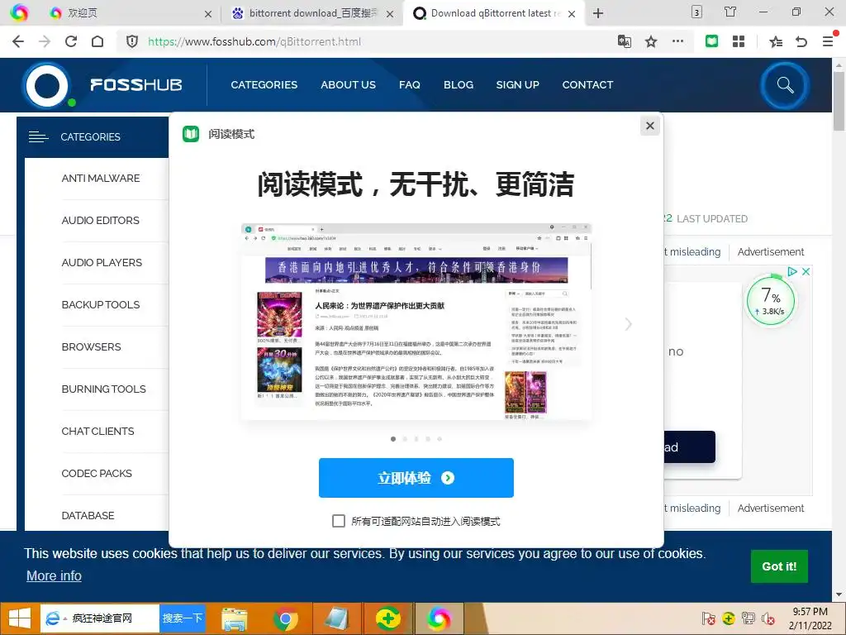The image size is (846, 635).
Task: Open the three-dot more options in address bar
Action: (x=677, y=41)
